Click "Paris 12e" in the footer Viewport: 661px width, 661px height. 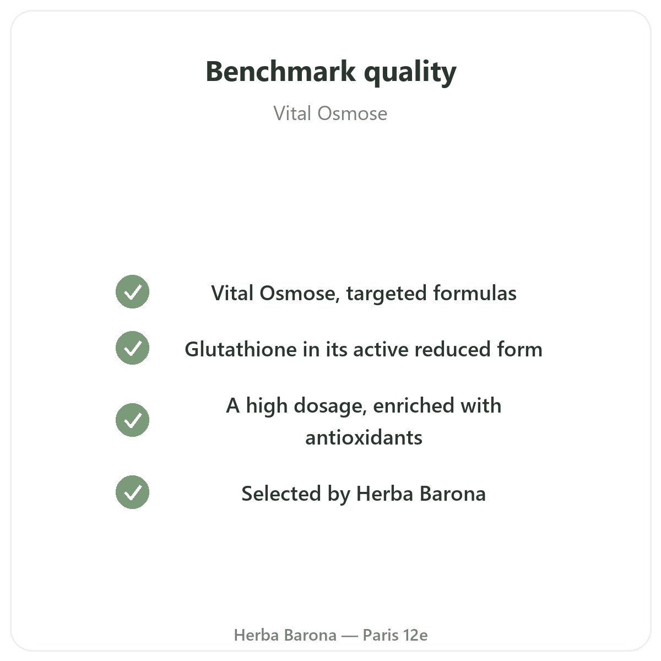point(395,635)
